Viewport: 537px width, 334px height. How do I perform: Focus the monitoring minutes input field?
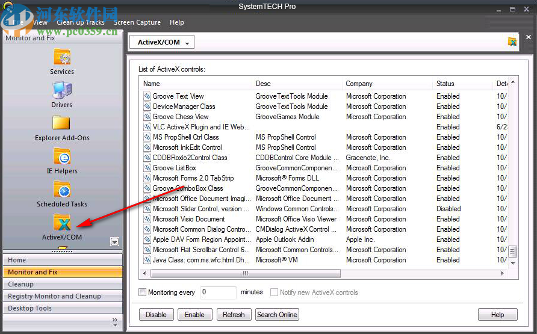(218, 292)
